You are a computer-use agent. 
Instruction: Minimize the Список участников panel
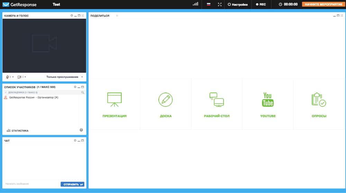click(x=79, y=87)
